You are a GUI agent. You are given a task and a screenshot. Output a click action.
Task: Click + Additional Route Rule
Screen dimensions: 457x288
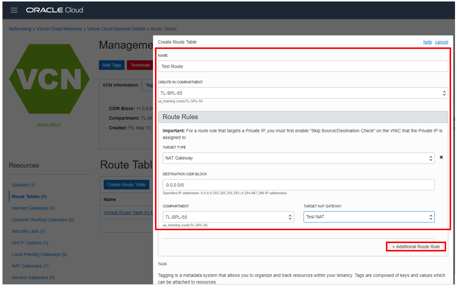416,246
